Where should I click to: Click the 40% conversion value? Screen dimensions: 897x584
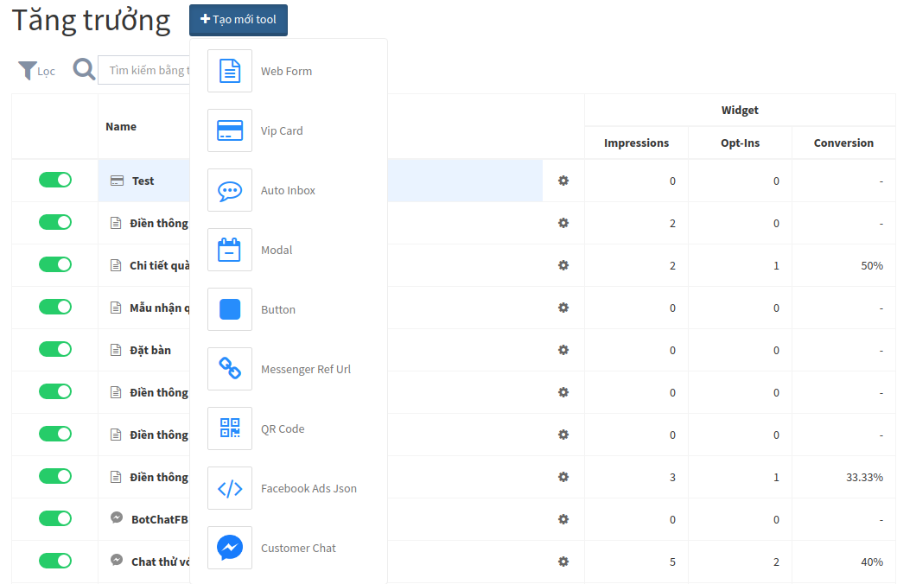[x=872, y=562]
